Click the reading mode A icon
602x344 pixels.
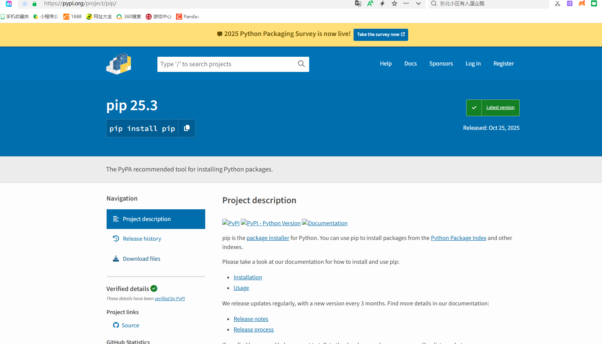370,3
